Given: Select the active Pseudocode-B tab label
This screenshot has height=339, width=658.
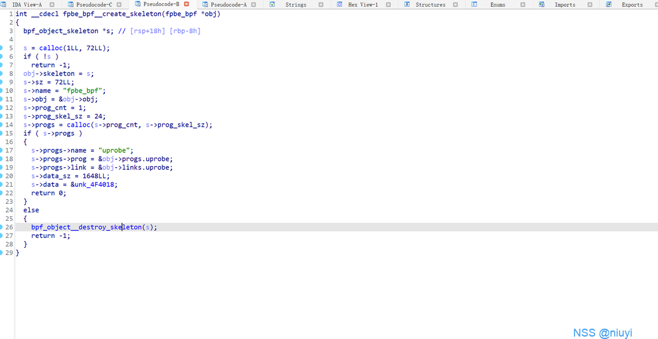Looking at the screenshot, I should [161, 4].
